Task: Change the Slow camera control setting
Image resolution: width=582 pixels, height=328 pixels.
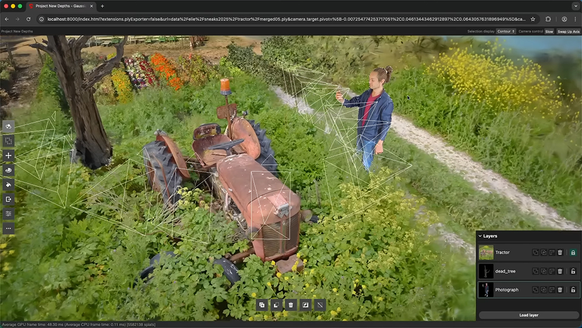Action: tap(549, 31)
